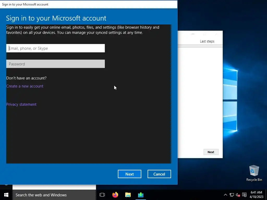Open the Action Center notifications icon
The image size is (267, 200).
[x=244, y=195]
